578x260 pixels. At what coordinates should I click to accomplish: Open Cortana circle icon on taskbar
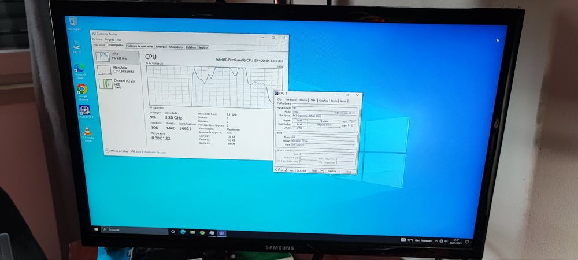[x=173, y=231]
